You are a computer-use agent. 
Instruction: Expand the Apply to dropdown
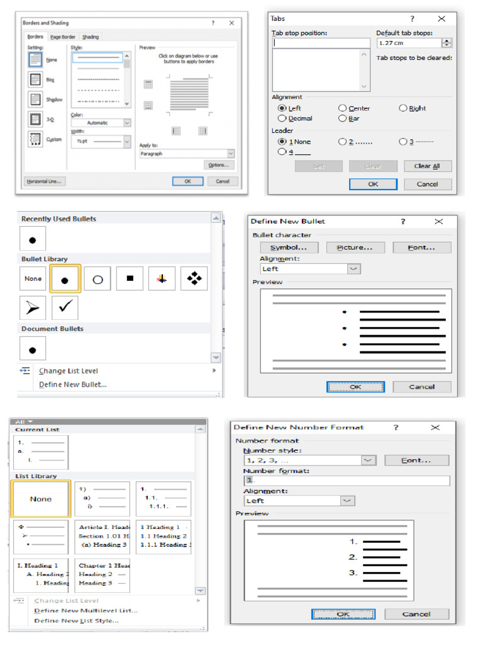click(187, 153)
